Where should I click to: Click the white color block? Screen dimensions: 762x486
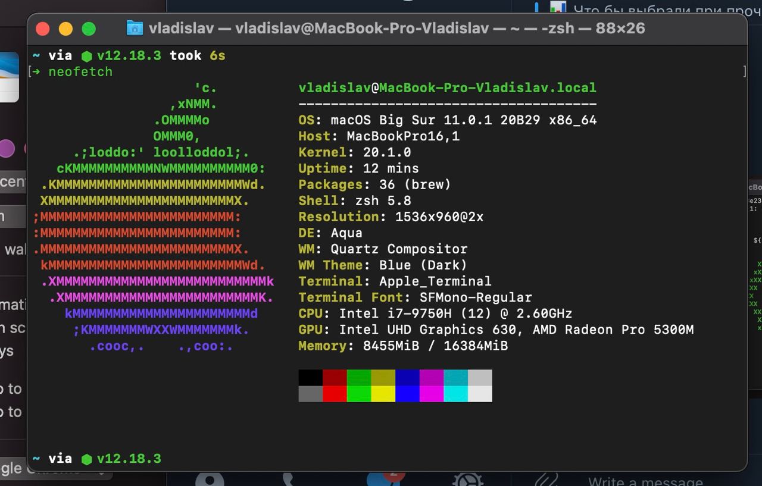[480, 394]
